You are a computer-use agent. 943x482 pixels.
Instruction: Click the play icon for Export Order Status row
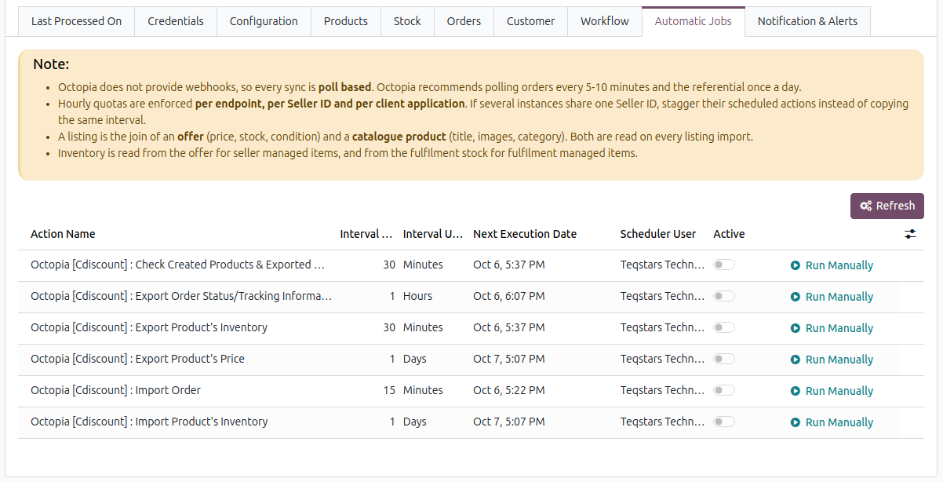click(796, 297)
